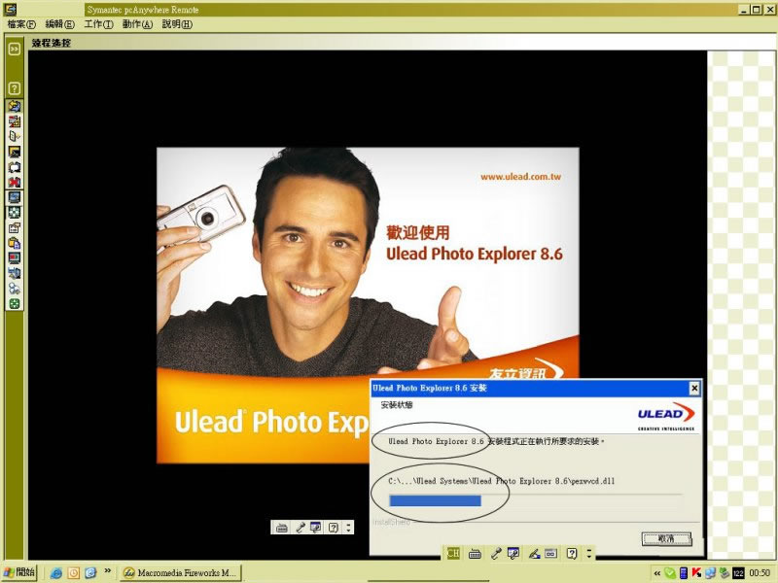
Task: Click the 取消 cancel button in installer
Action: (666, 538)
